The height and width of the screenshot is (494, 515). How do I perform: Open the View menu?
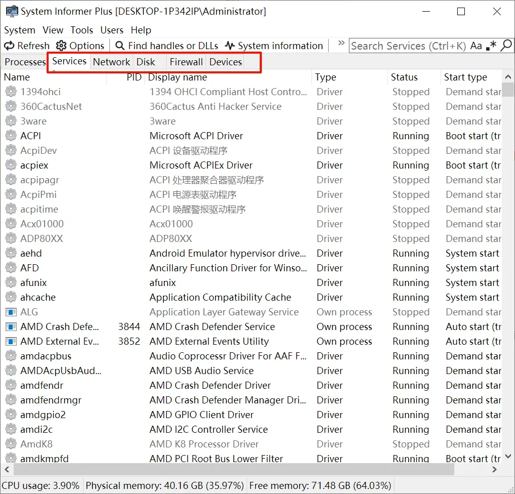coord(53,30)
